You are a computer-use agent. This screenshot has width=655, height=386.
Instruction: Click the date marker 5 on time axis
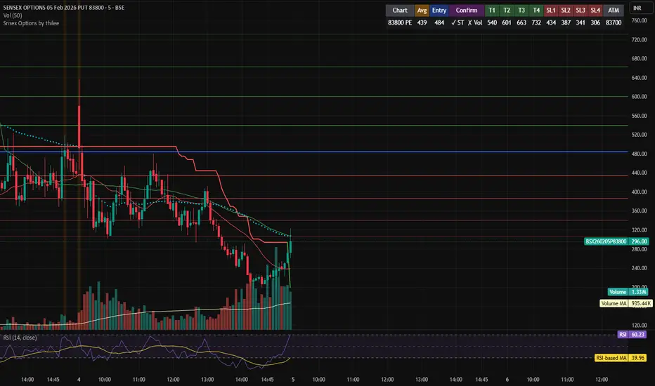point(293,379)
